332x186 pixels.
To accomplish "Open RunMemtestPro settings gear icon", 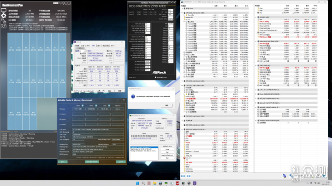I will coord(3,16).
